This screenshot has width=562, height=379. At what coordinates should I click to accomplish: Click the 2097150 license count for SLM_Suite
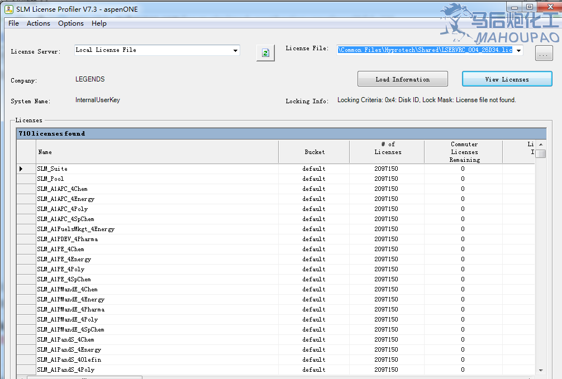(x=387, y=169)
